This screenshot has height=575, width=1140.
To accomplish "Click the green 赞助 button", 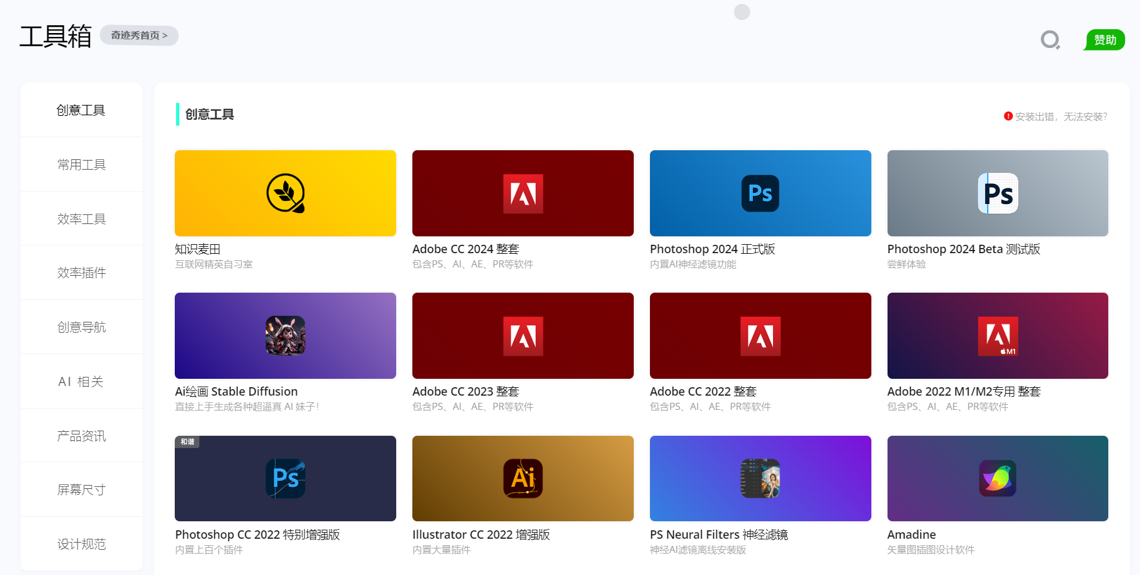I will (1105, 40).
